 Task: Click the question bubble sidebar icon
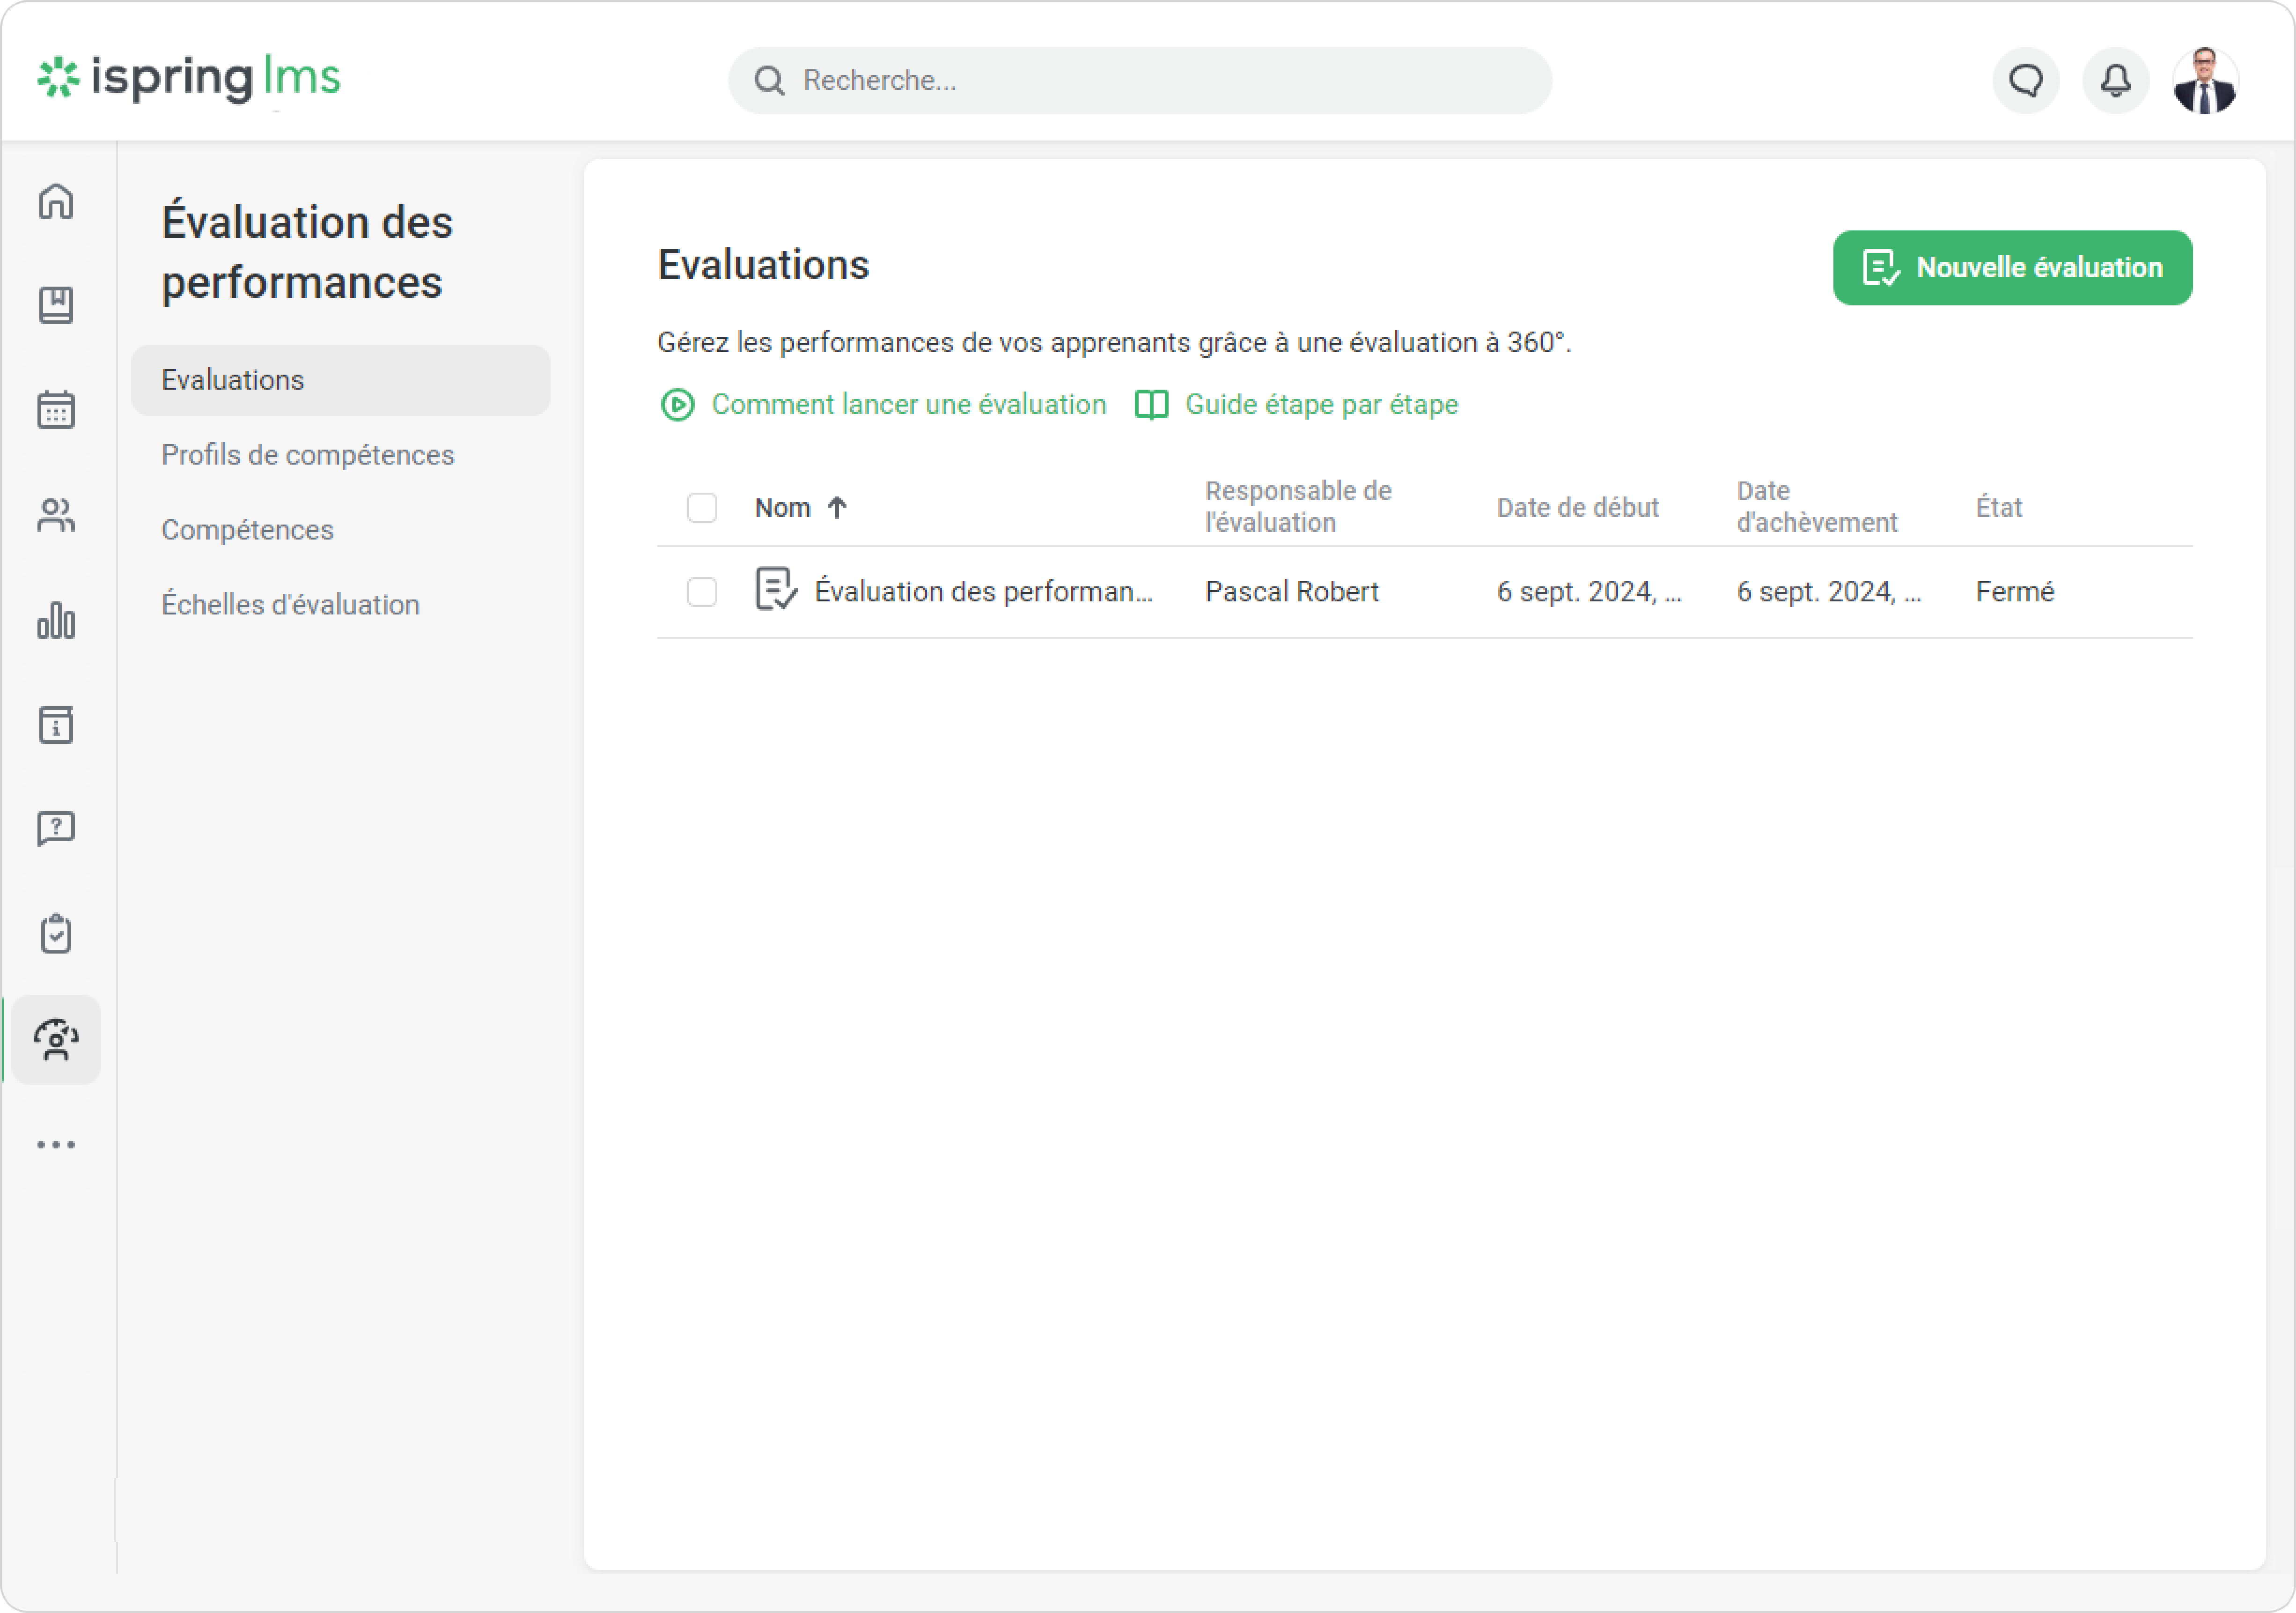pyautogui.click(x=56, y=829)
